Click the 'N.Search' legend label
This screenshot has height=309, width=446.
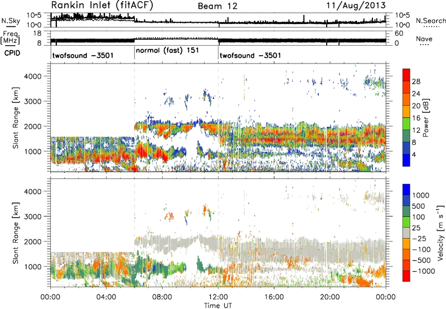tap(430, 21)
